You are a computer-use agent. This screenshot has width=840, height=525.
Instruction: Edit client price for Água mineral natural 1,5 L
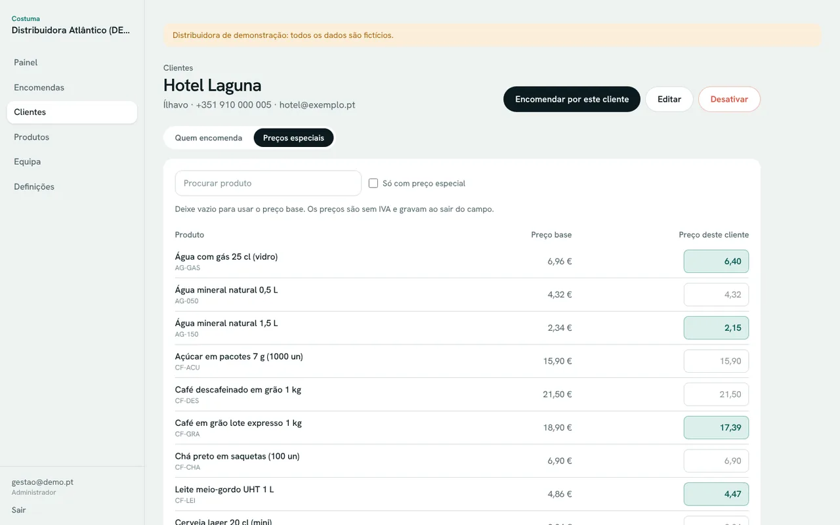[716, 328]
